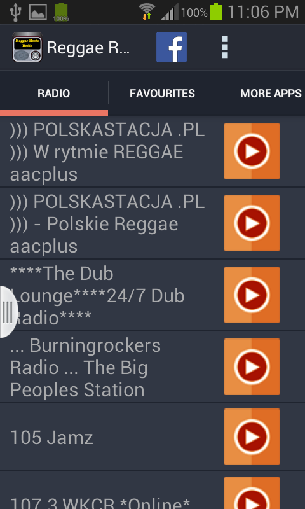Select the Burningrockers Radio list text
This screenshot has width=305, height=509.
point(85,368)
